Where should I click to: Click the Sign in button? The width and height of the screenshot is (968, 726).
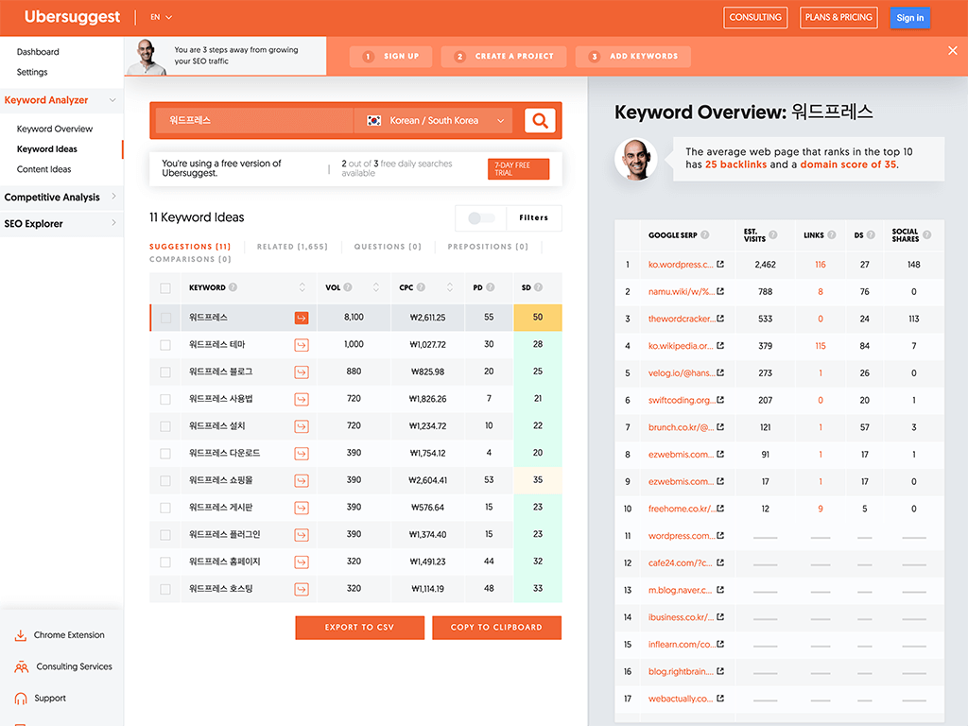pyautogui.click(x=910, y=18)
